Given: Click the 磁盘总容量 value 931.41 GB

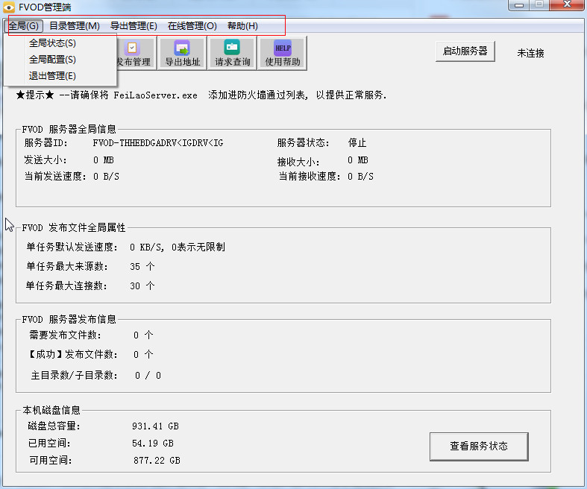Looking at the screenshot, I should [155, 426].
